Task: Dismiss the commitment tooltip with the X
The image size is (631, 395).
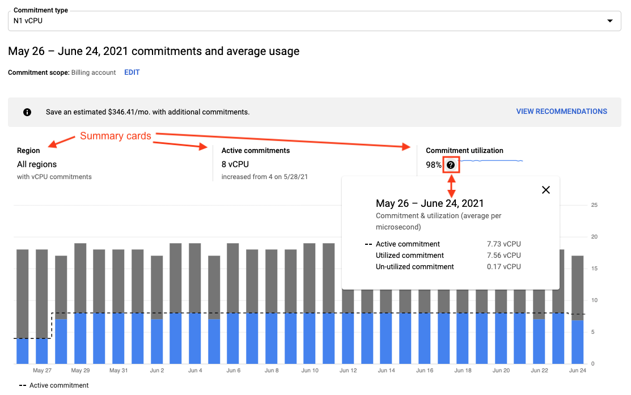Action: coord(545,190)
